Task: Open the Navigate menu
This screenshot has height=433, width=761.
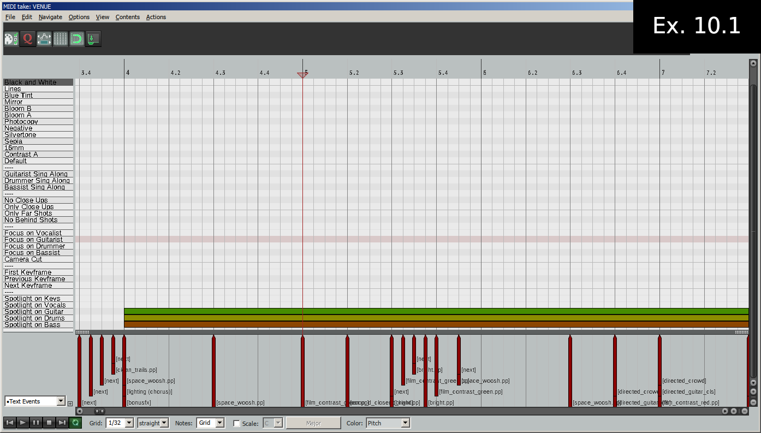Action: [x=50, y=17]
